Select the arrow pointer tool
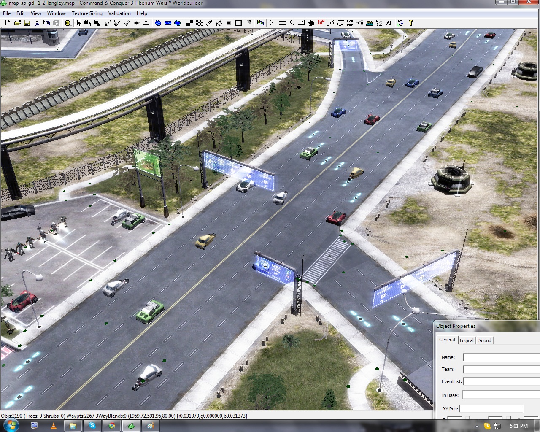Viewport: 540px width, 432px height. coord(78,23)
